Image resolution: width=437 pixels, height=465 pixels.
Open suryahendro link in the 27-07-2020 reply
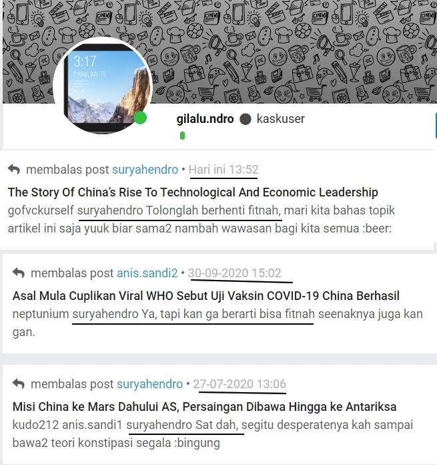(x=150, y=384)
